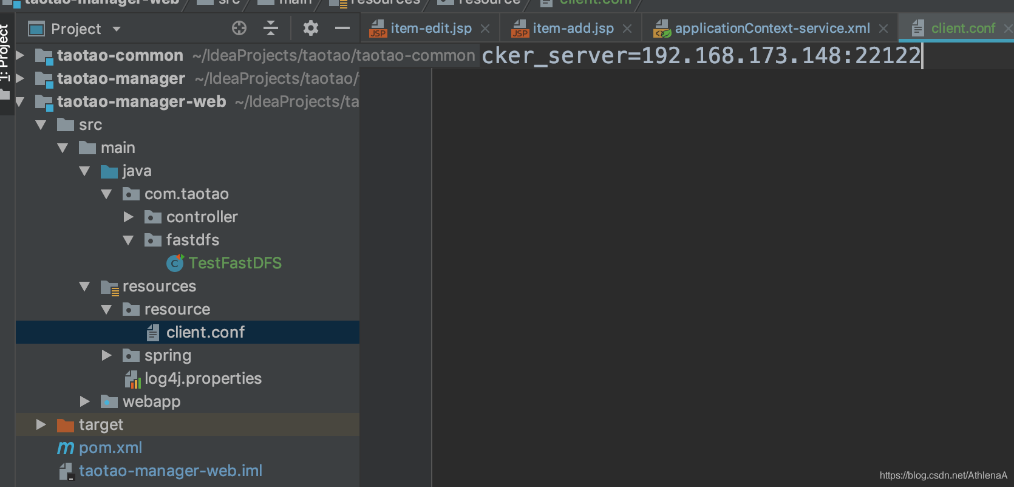Close the item-edit.jsp tab

(x=485, y=29)
